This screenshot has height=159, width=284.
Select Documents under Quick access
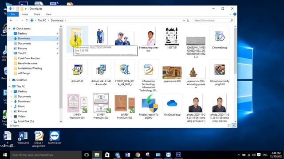point(24,43)
